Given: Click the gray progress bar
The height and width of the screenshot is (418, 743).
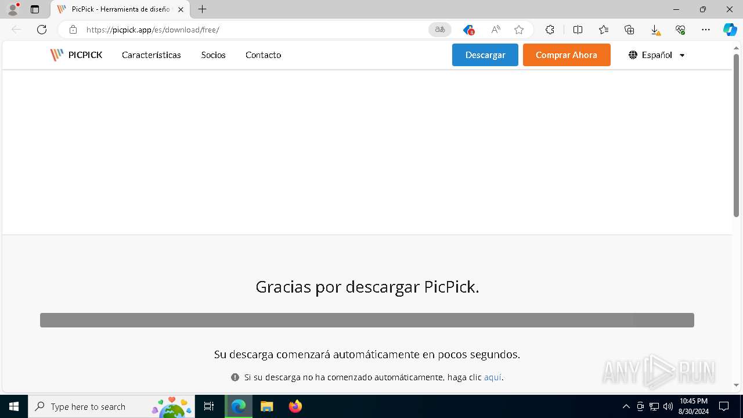Looking at the screenshot, I should 367,320.
